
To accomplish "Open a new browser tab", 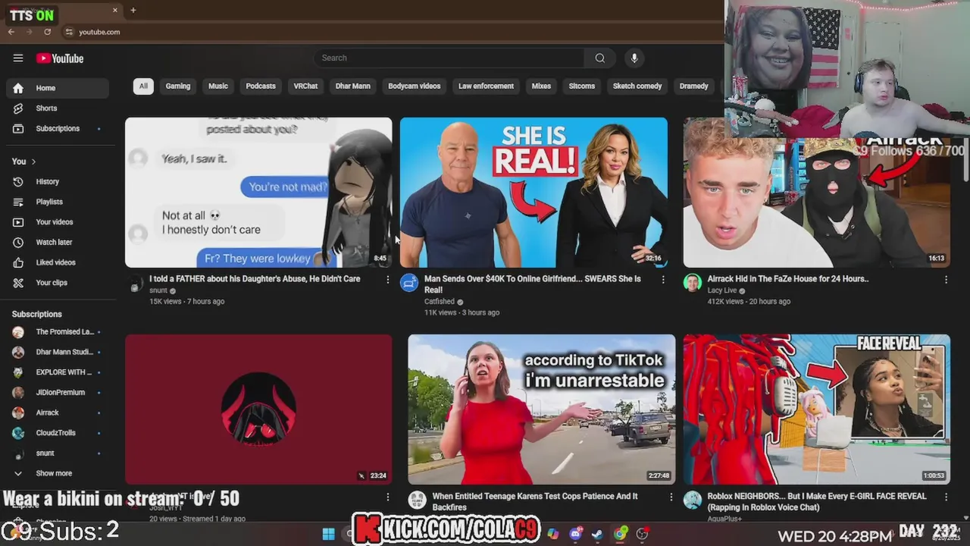I will click(x=133, y=10).
